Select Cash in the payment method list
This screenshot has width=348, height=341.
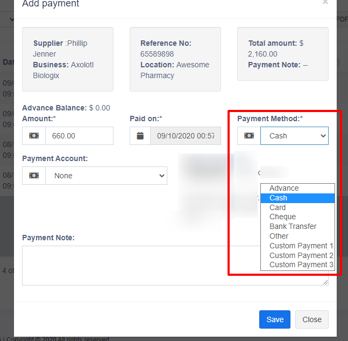click(279, 198)
